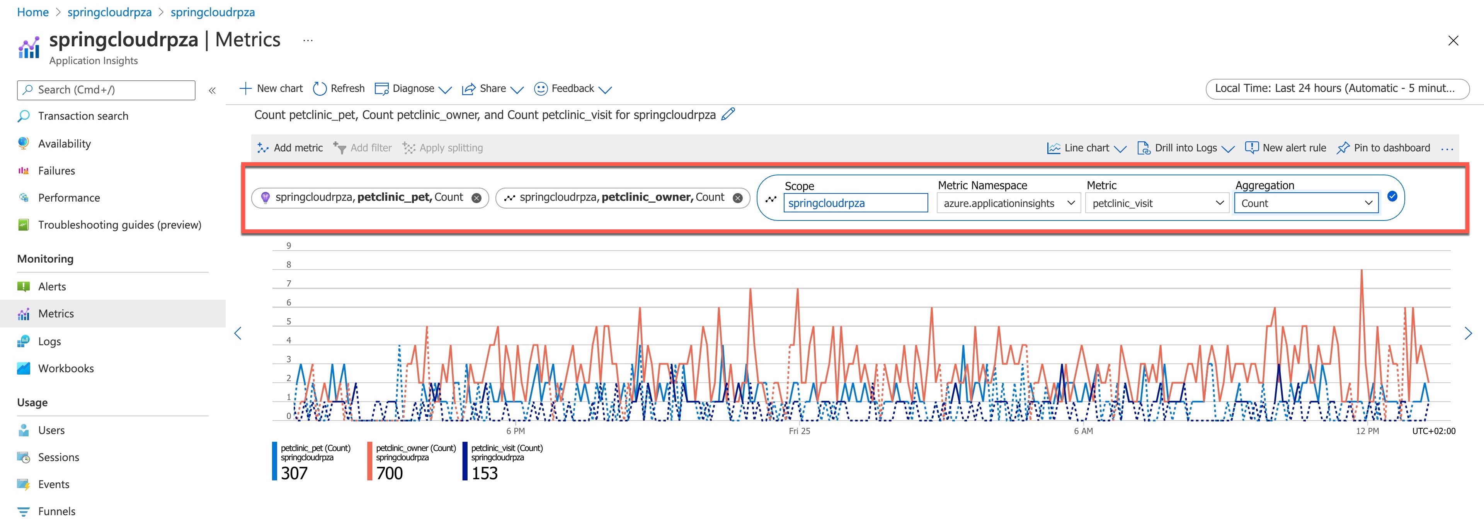Open the Metric Namespace dropdown
The height and width of the screenshot is (519, 1484).
tap(1008, 203)
